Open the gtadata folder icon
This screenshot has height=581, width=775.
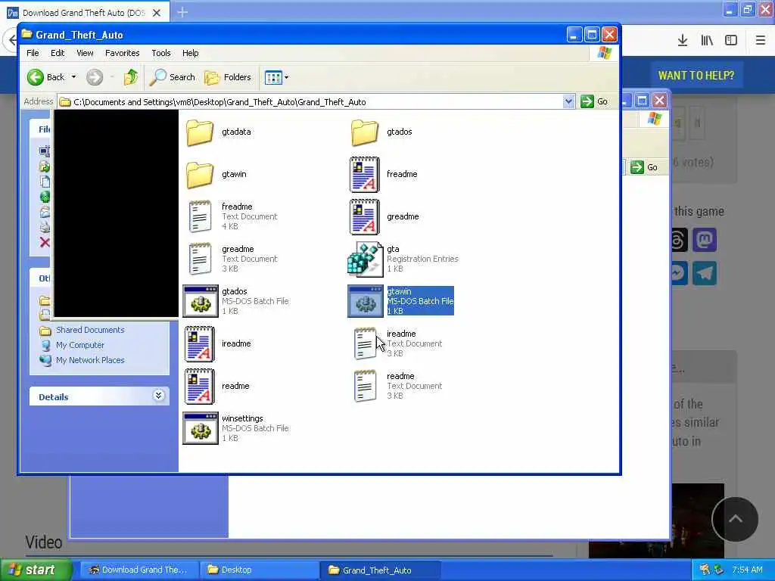200,132
